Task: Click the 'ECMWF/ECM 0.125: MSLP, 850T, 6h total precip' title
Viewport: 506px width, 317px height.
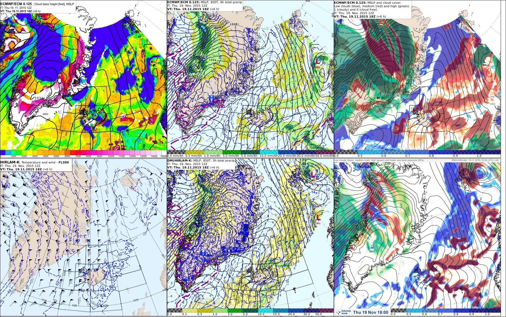Action: click(x=205, y=2)
